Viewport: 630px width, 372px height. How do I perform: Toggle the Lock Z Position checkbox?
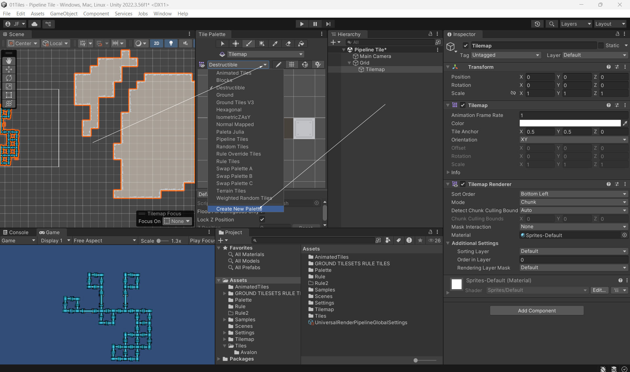(262, 219)
